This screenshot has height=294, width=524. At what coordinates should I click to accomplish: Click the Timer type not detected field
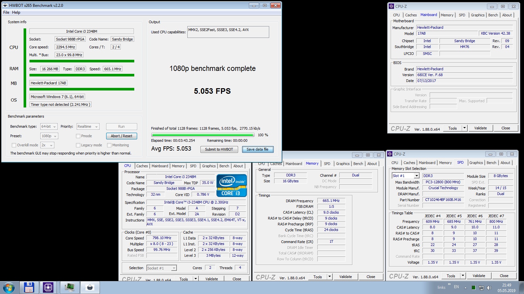(x=60, y=105)
